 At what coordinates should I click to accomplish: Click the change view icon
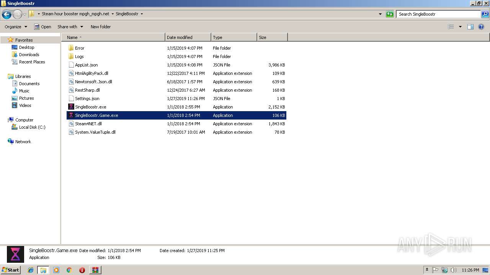tap(451, 27)
